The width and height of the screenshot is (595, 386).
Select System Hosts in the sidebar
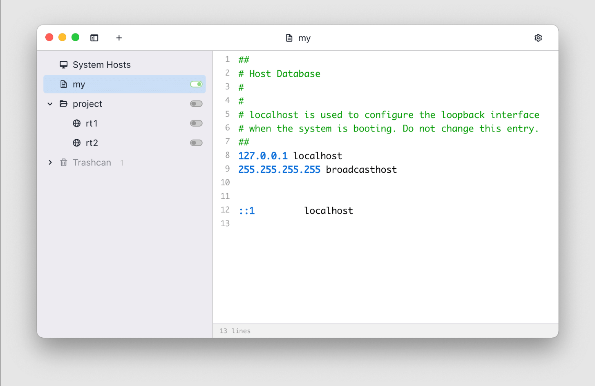point(101,64)
